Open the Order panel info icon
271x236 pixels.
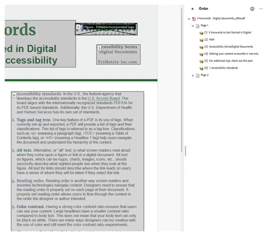(252, 9)
